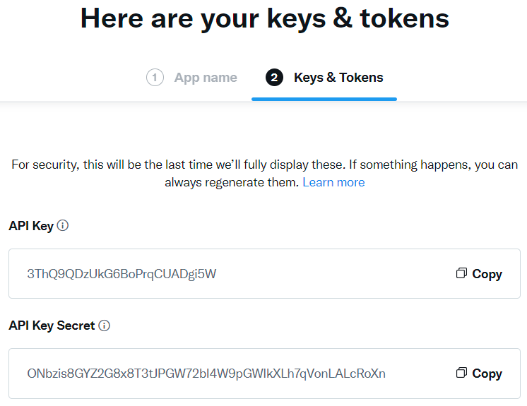The image size is (527, 406).
Task: Click the copy icon in the API Key row
Action: coord(461,273)
